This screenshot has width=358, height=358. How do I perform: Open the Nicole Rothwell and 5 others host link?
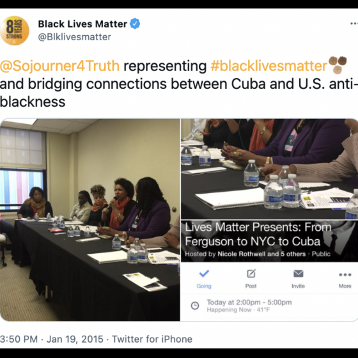pyautogui.click(x=261, y=254)
